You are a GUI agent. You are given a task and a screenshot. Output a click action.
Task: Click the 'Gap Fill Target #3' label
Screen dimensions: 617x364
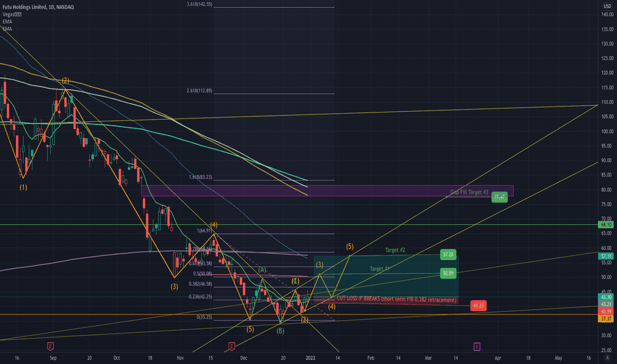pyautogui.click(x=469, y=192)
